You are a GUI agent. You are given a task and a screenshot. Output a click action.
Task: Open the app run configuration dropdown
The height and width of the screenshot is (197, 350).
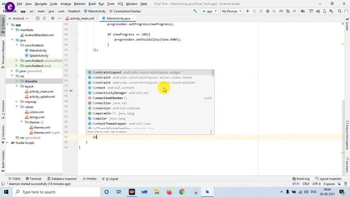(x=209, y=11)
